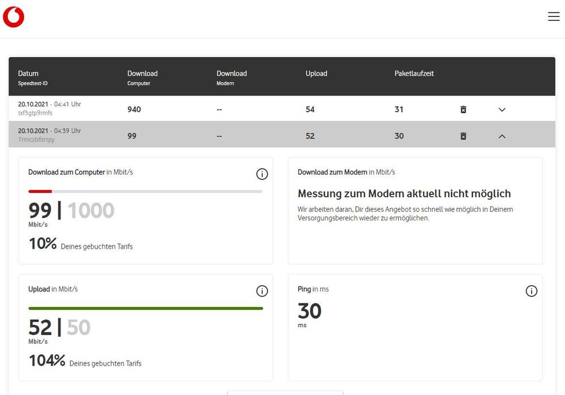Viewport: 565px width, 395px height.
Task: Click the red download progress bar
Action: [40, 192]
